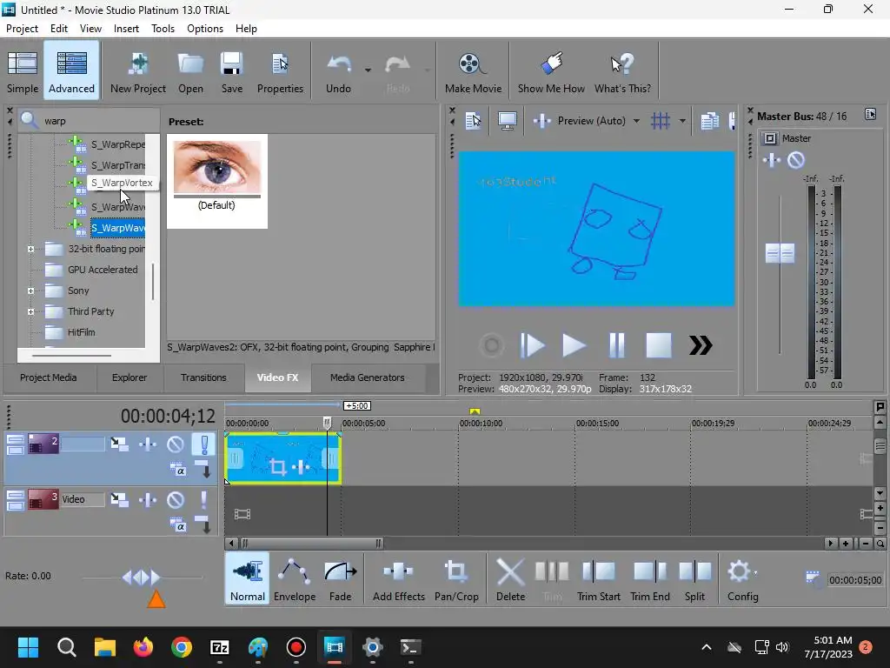Switch to Simple mode
The image size is (890, 668).
coord(23,72)
